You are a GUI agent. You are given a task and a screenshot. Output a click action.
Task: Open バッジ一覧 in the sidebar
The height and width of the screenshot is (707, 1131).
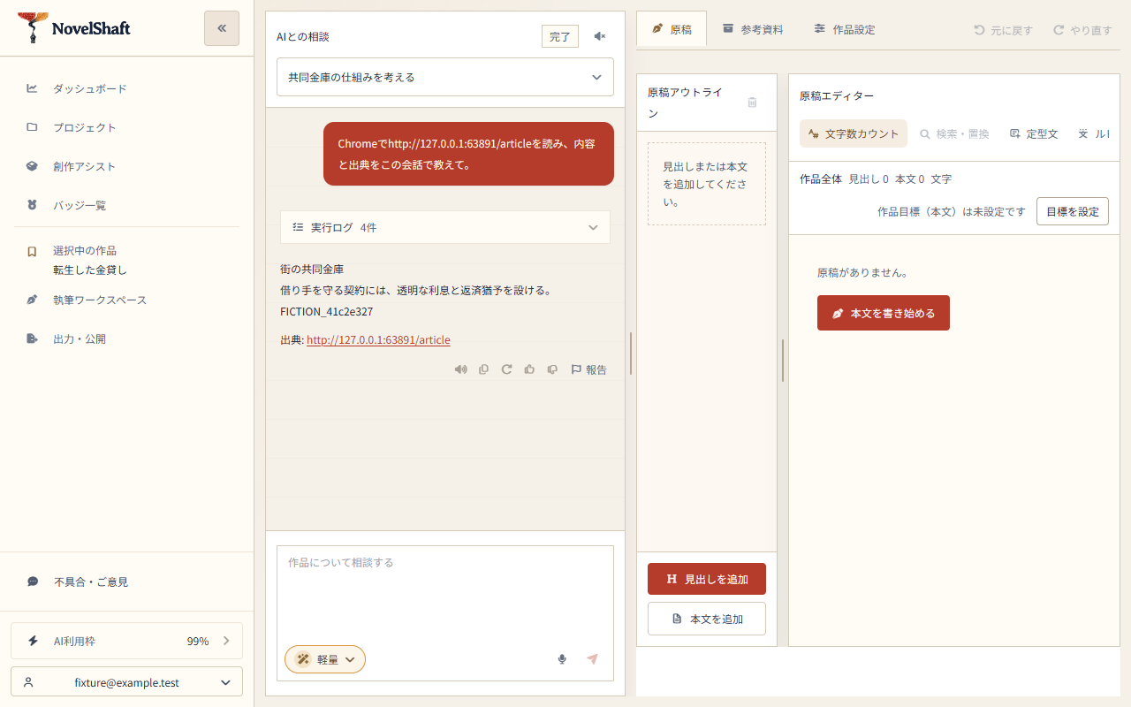126,205
